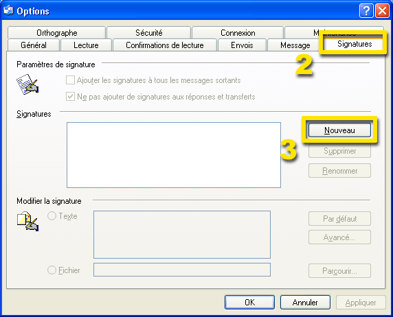Click inside the signatures list box
Image resolution: width=393 pixels, height=317 pixels.
pyautogui.click(x=174, y=155)
